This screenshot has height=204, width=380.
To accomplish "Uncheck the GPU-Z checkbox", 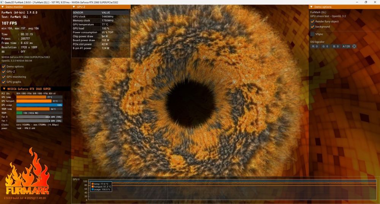I will point(4,72).
